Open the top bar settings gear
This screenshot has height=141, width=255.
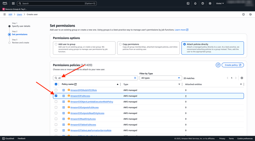pos(210,3)
